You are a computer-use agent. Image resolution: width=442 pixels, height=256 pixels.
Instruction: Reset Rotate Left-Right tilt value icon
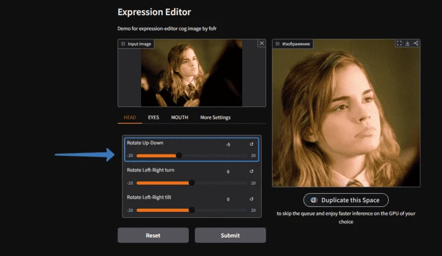coord(251,199)
